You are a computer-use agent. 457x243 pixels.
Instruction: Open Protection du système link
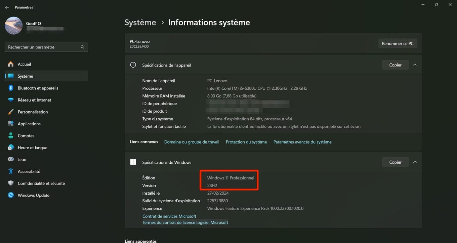point(246,142)
